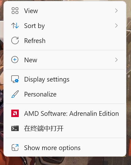Click the plus-circle New icon
Image resolution: width=131 pixels, height=165 pixels.
pyautogui.click(x=15, y=60)
